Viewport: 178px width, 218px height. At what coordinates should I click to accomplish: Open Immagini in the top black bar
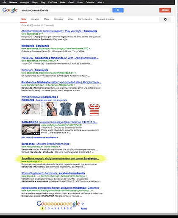click(x=25, y=3)
